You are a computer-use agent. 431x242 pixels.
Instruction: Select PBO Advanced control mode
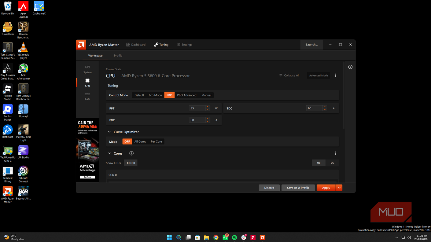[187, 95]
